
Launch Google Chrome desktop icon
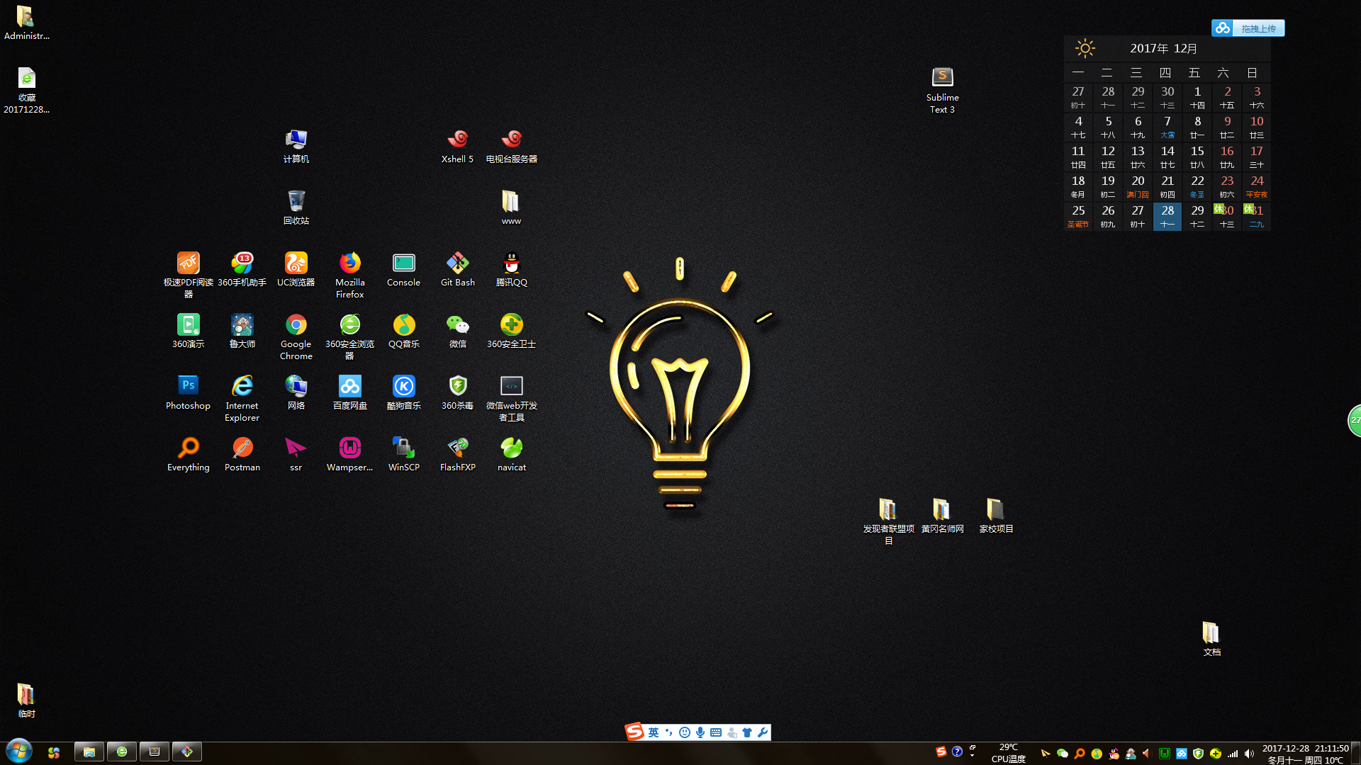pos(296,336)
